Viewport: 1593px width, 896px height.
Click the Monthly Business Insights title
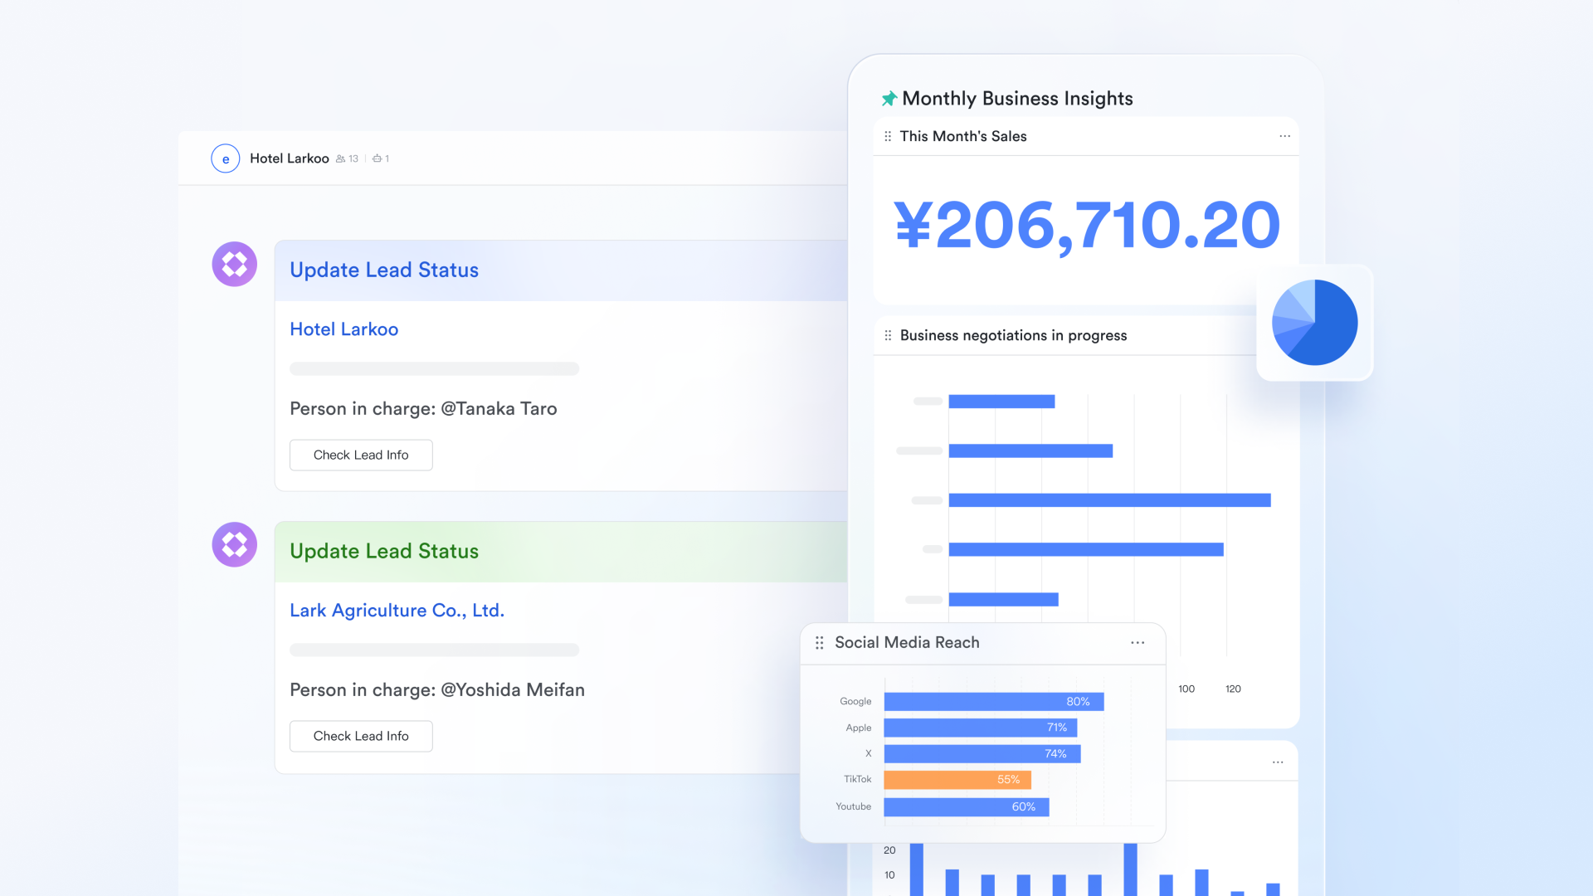(x=1017, y=99)
